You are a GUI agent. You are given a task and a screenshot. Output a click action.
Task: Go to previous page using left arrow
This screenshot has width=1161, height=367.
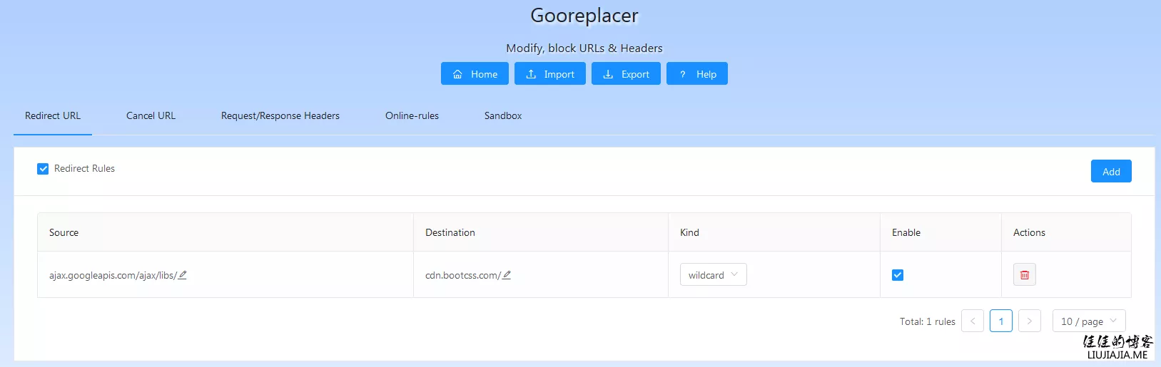click(x=972, y=321)
